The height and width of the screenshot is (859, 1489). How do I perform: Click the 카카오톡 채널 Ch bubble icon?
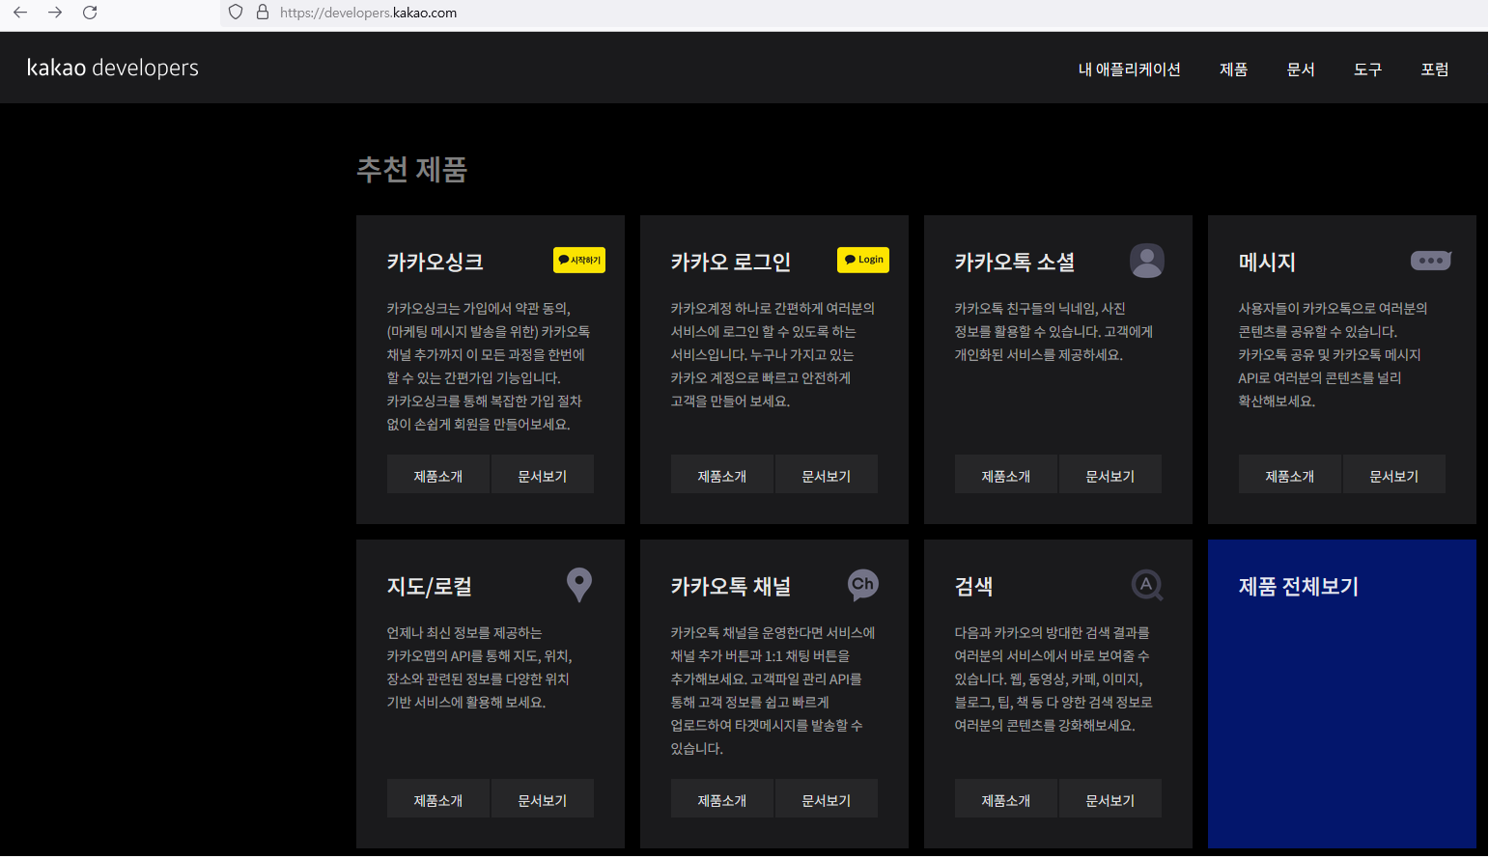coord(863,585)
